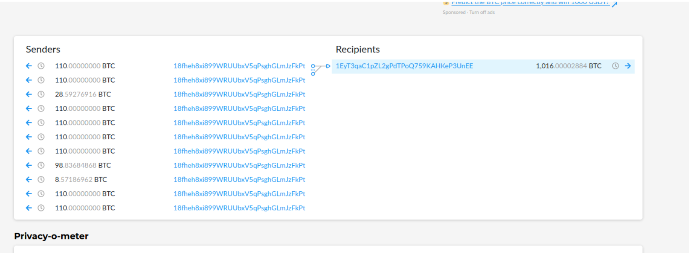Click clock icon of the bottom sender row

click(41, 208)
